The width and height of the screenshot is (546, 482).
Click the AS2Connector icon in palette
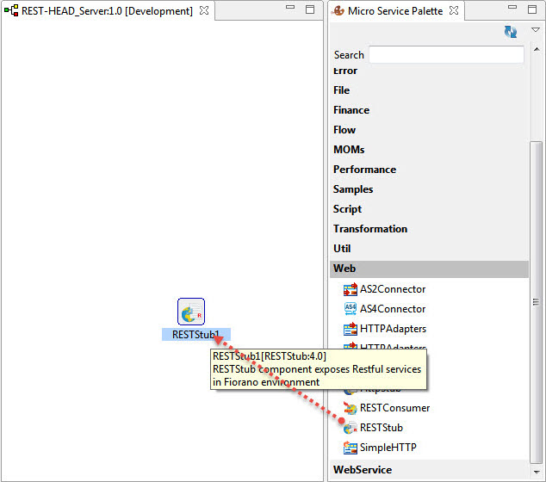pos(350,289)
